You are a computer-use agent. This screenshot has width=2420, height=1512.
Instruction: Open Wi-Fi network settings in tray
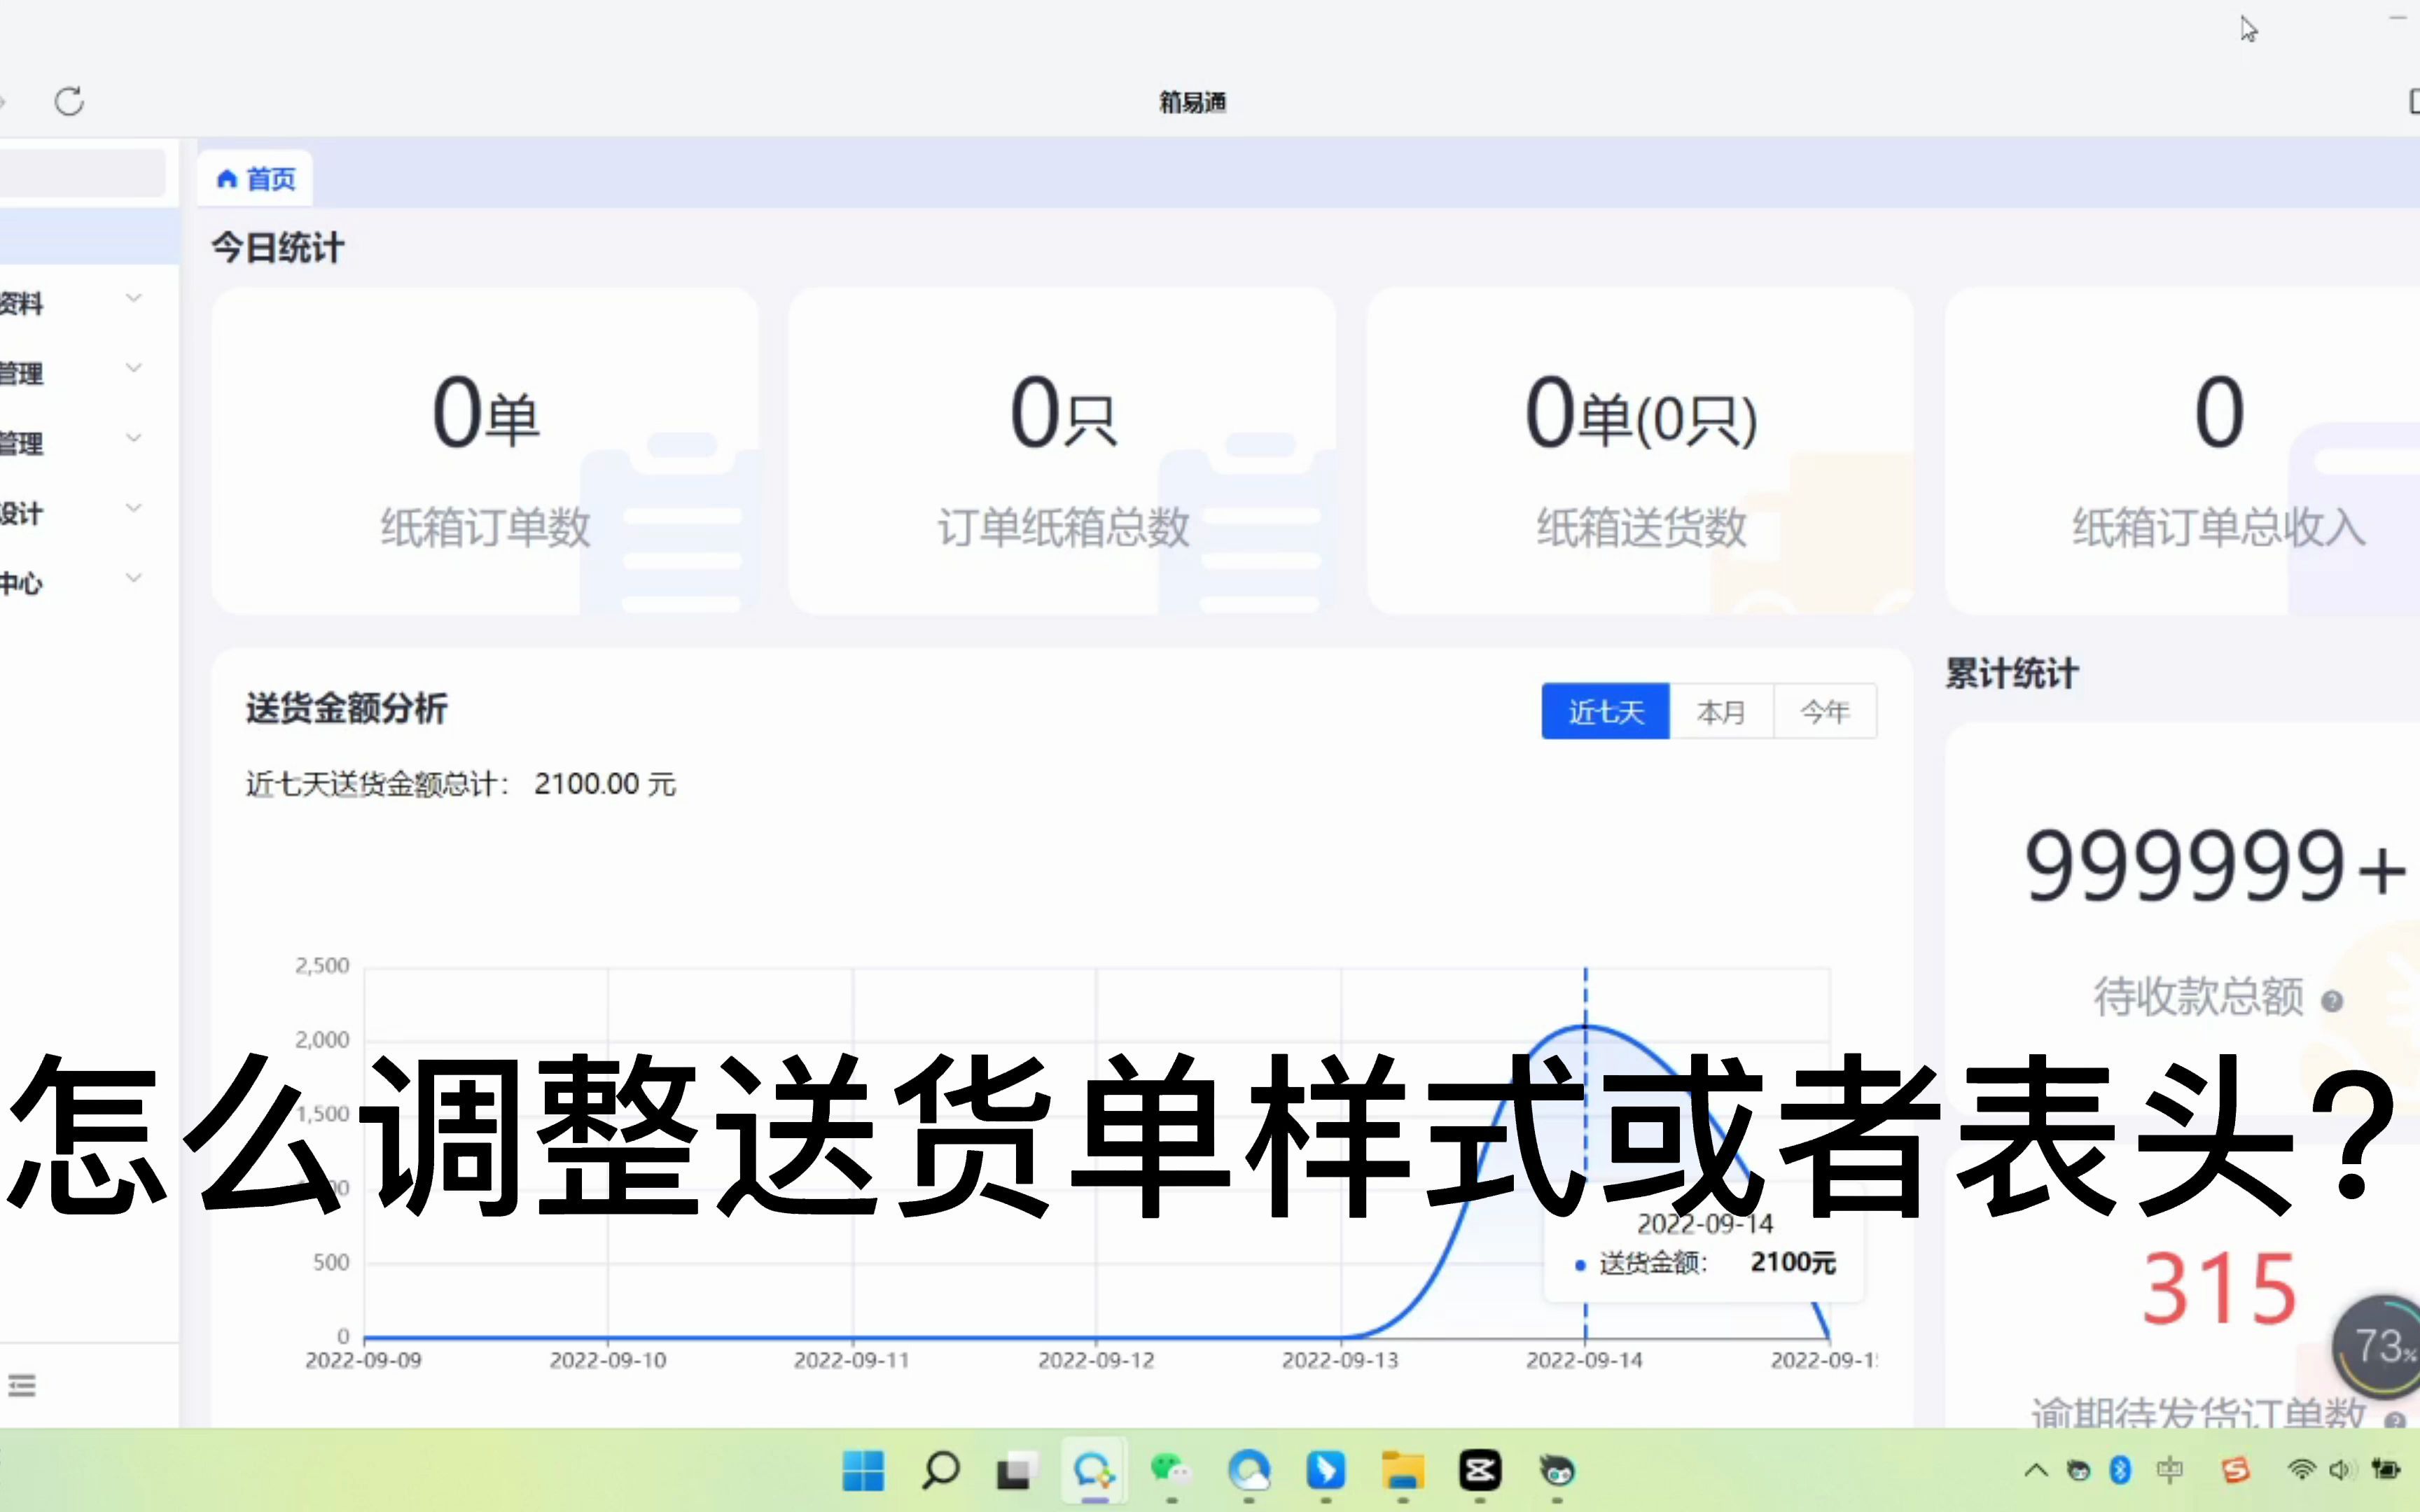(2301, 1470)
